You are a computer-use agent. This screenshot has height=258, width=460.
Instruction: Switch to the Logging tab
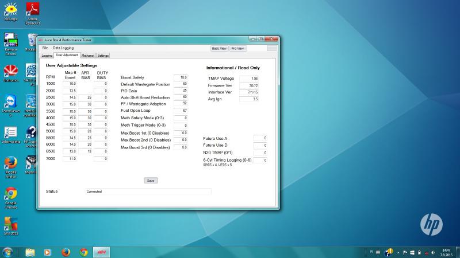(47, 56)
